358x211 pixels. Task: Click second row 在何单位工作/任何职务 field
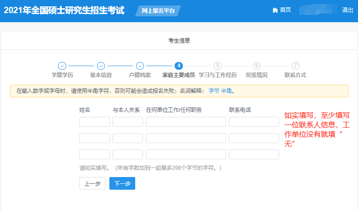point(186,138)
